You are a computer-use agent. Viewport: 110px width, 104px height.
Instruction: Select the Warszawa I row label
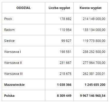pos(12,52)
